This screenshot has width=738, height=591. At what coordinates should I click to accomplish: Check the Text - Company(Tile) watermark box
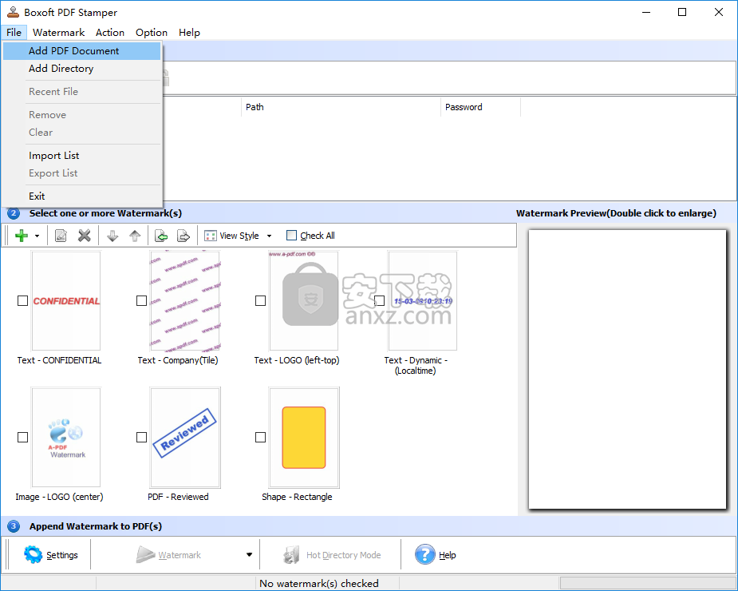141,300
